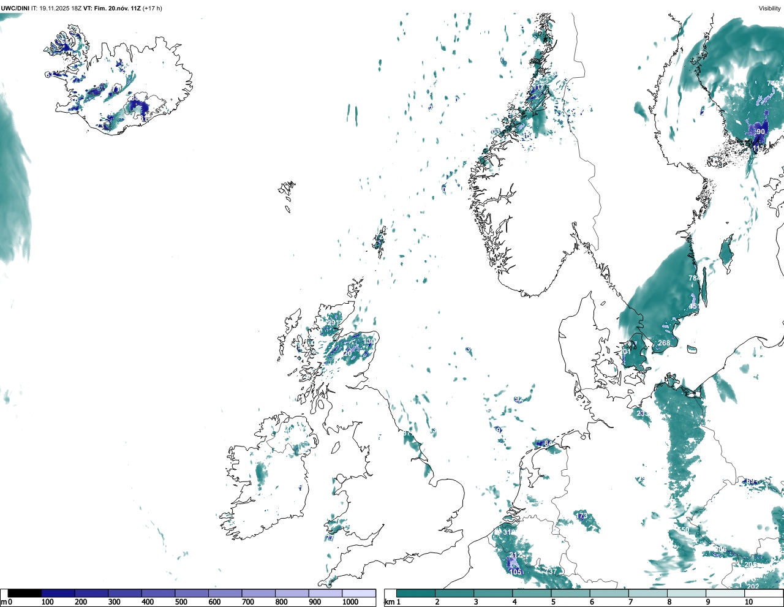Click the dark navy 100–200 m legend swatch
The width and height of the screenshot is (784, 607).
(x=58, y=593)
